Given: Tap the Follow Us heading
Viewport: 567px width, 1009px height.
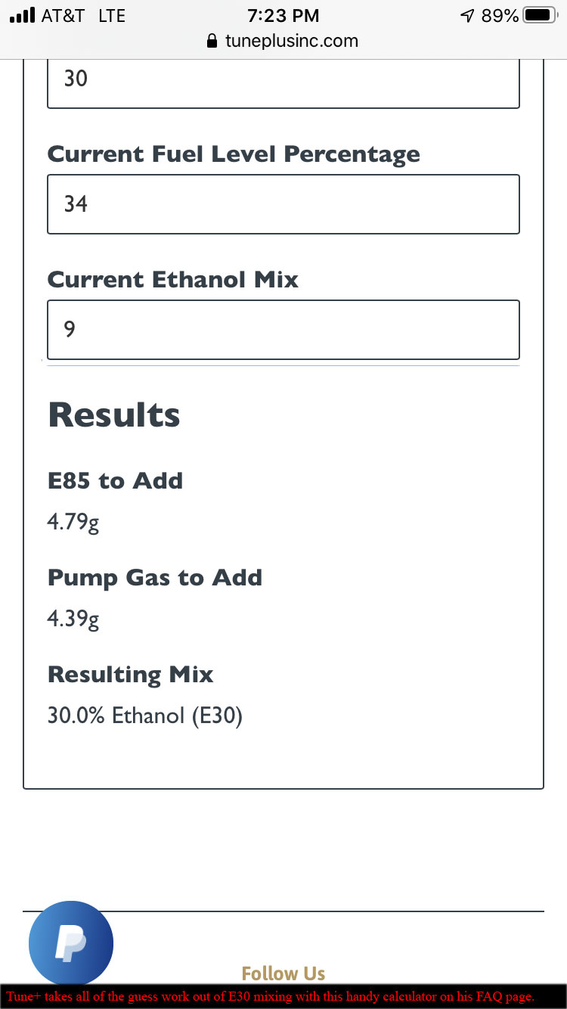Looking at the screenshot, I should (283, 973).
